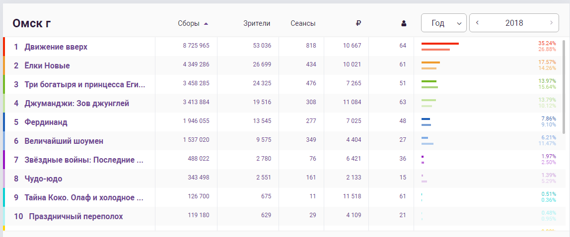Click the vertical scrollbar of the table

pos(564,87)
